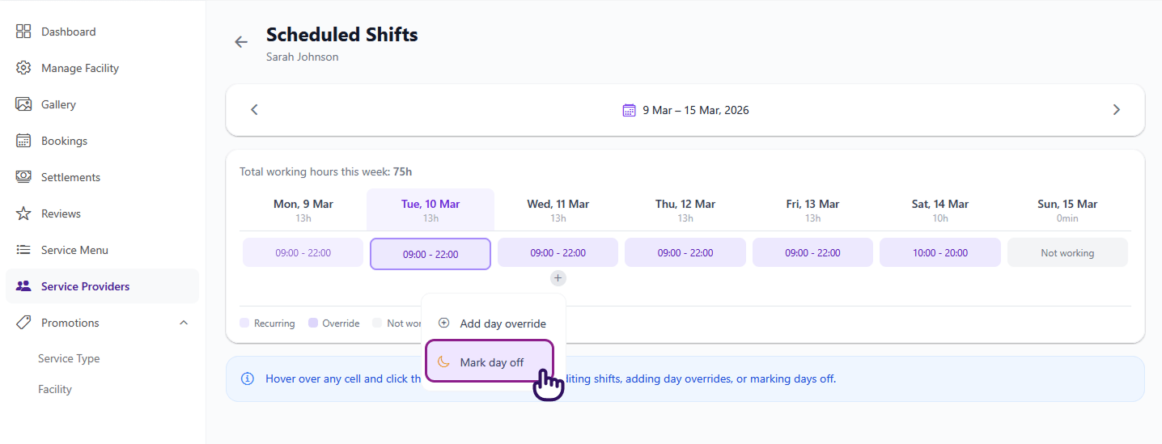
Task: Click Monday 09:00 - 22:00 shift cell
Action: [303, 252]
